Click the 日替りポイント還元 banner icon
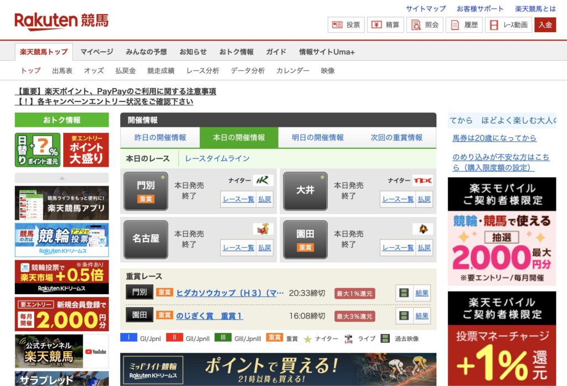The width and height of the screenshot is (567, 386). point(38,150)
